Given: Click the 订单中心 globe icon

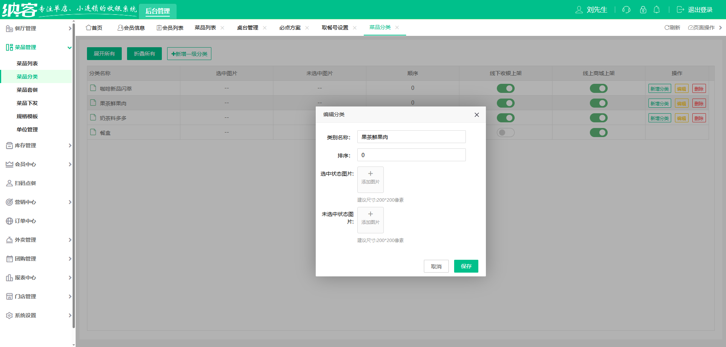Looking at the screenshot, I should [x=9, y=221].
